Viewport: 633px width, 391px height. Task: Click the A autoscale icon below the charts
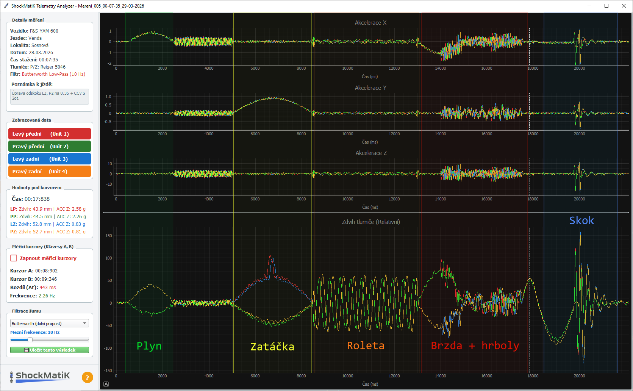[x=106, y=384]
